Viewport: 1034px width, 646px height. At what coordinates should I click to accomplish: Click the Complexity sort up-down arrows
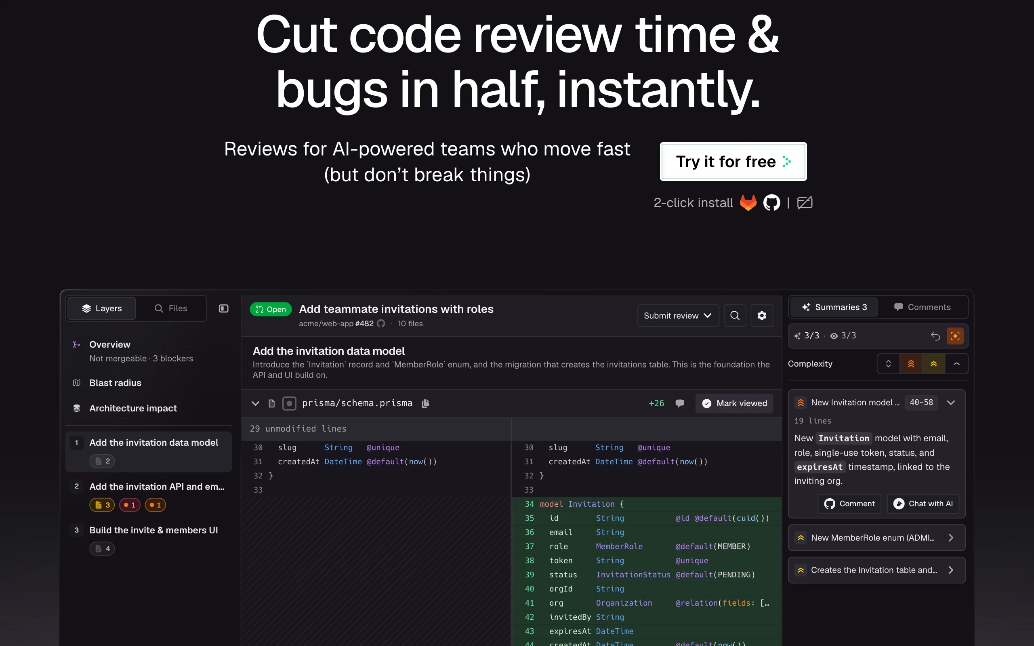point(888,364)
